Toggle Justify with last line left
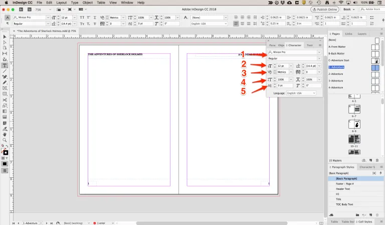This screenshot has height=225, width=385. point(236,24)
